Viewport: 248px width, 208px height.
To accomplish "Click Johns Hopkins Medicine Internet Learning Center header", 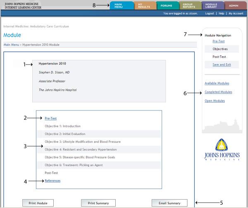I will point(23,6).
